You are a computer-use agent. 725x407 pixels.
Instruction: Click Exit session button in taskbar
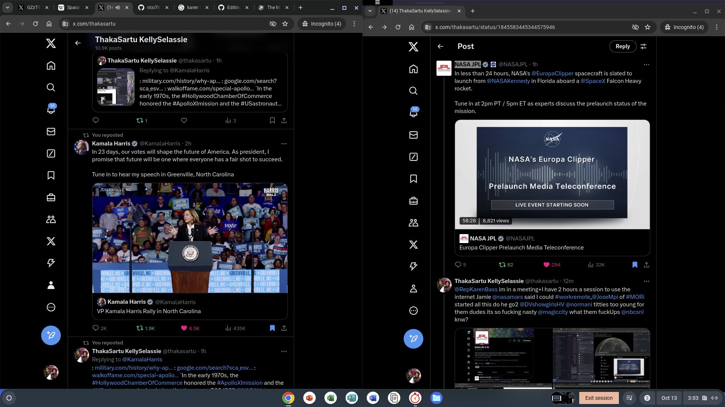[x=599, y=398]
